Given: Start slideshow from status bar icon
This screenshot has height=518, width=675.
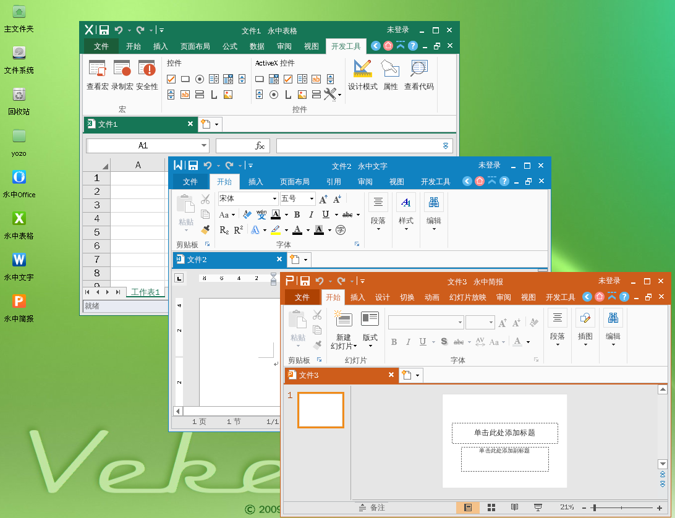Looking at the screenshot, I should tap(538, 507).
